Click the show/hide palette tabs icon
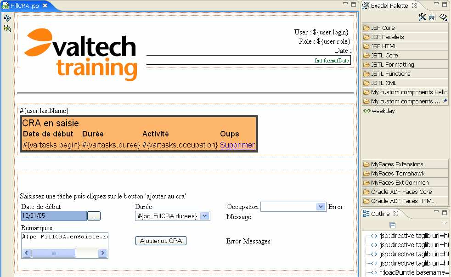Viewport: 451px width, 277px height. pos(443,17)
